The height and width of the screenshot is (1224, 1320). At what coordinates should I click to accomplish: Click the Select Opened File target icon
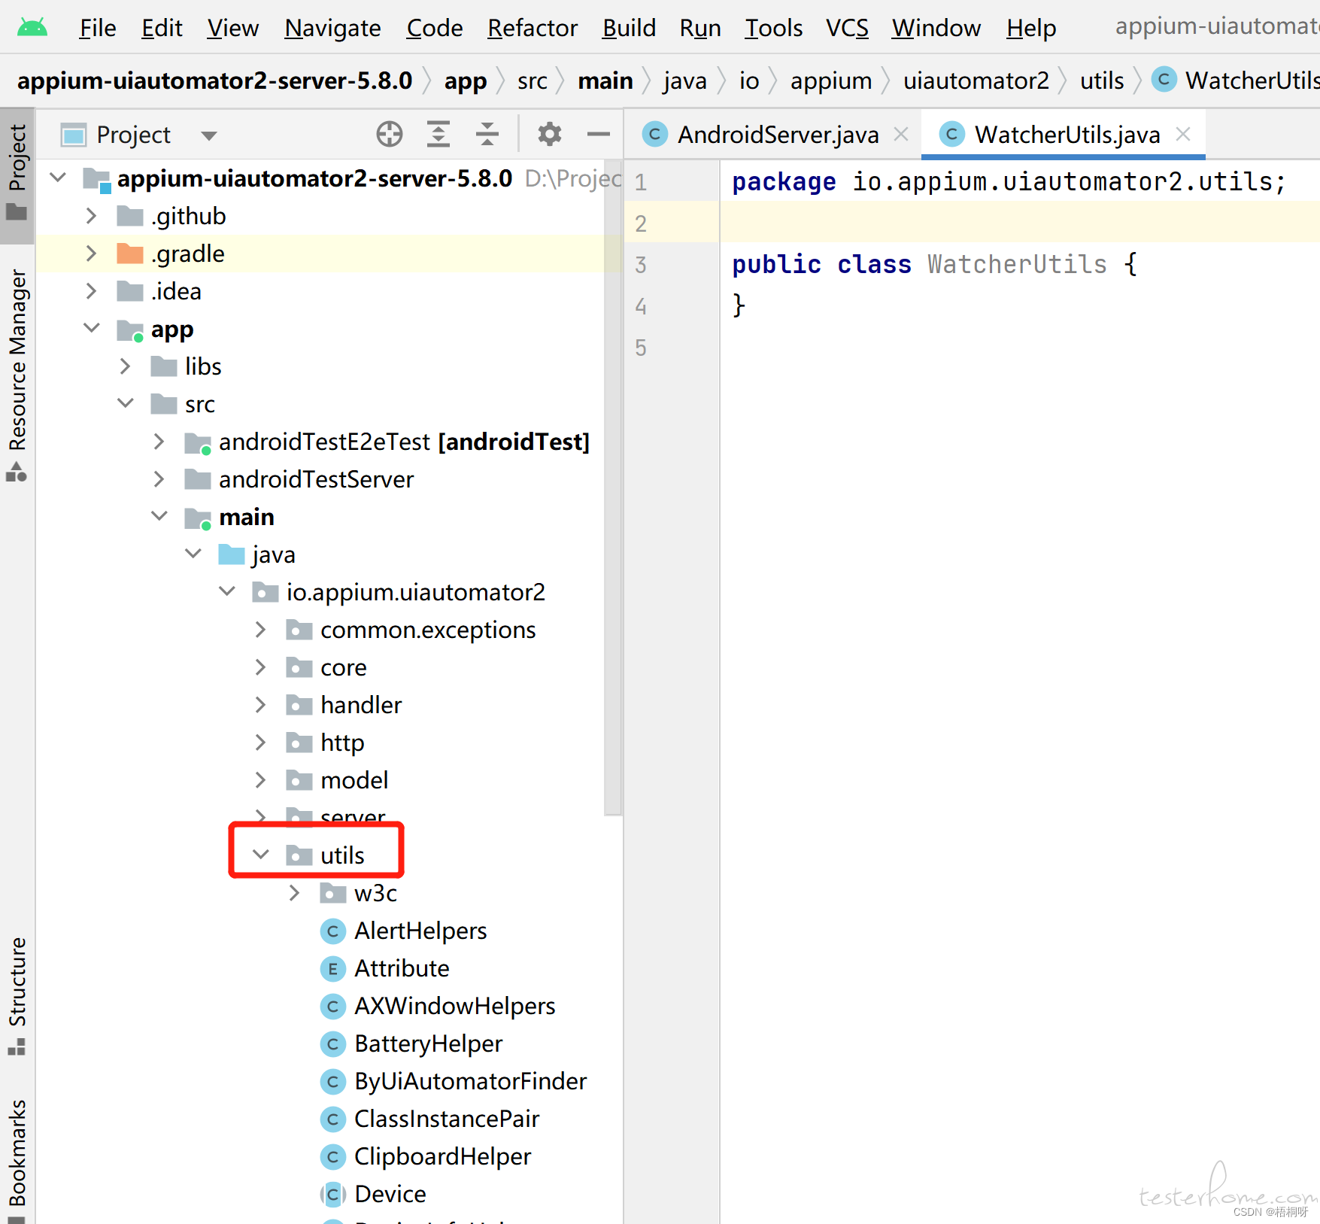pos(390,135)
